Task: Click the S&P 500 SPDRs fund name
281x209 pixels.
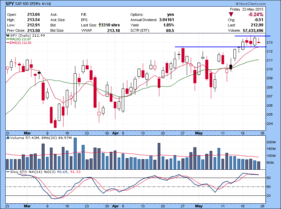Action: [28, 4]
